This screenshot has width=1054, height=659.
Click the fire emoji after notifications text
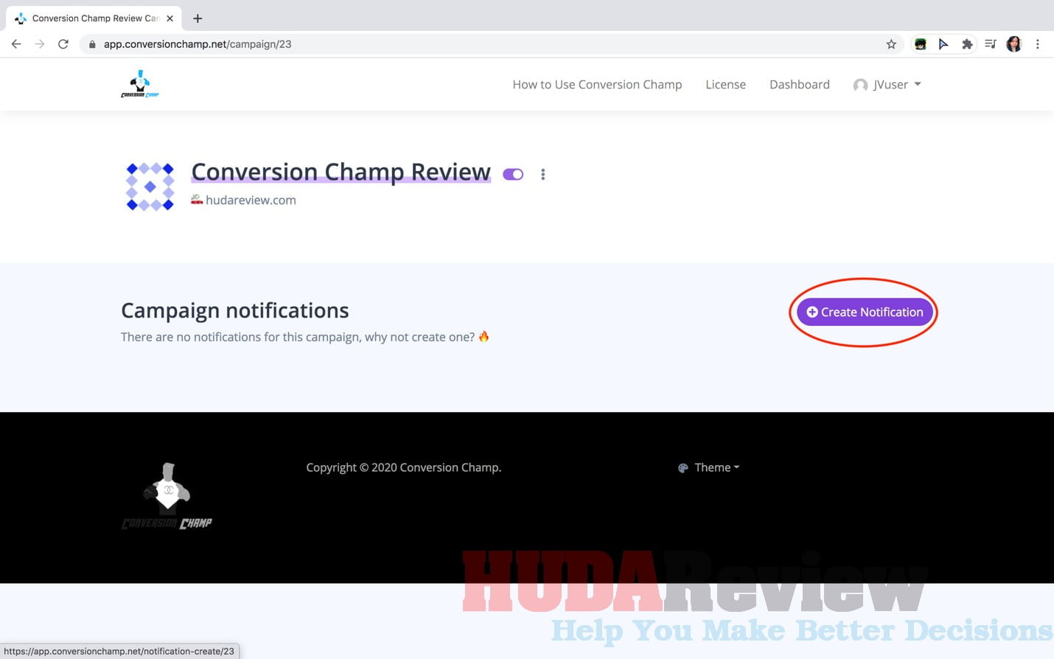pyautogui.click(x=484, y=336)
